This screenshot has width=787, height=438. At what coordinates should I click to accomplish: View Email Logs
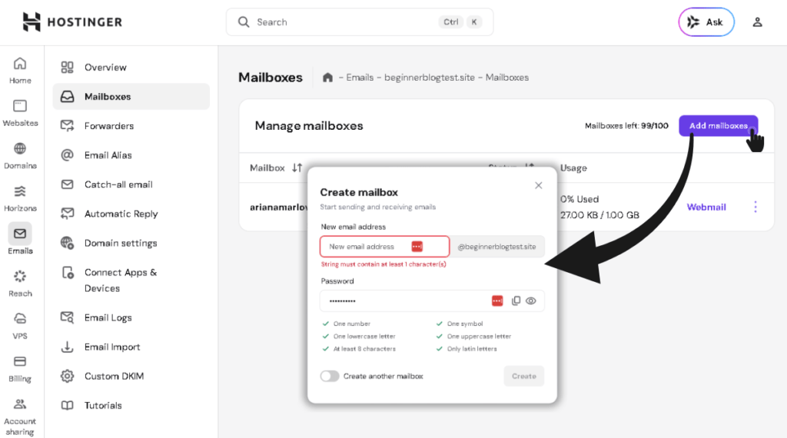[131, 317]
